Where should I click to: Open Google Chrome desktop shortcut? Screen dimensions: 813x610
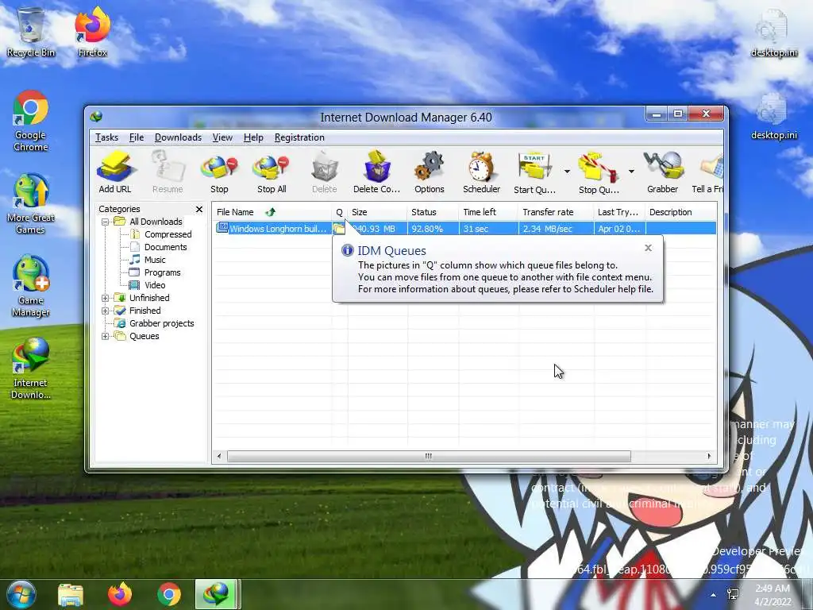[x=31, y=122]
